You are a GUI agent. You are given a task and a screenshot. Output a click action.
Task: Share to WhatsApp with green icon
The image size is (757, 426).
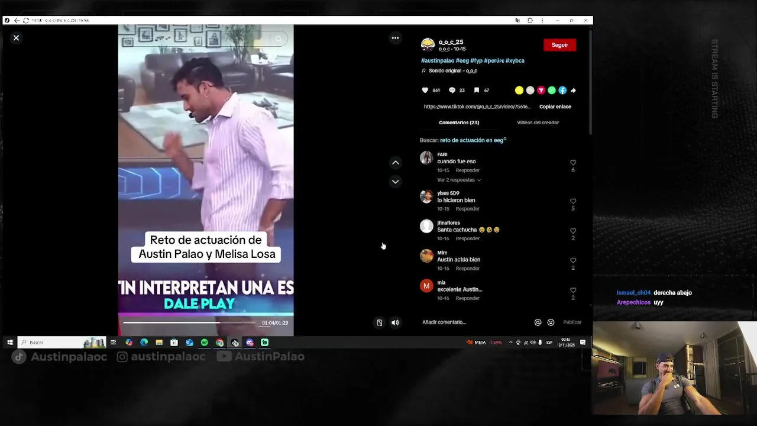coord(552,91)
